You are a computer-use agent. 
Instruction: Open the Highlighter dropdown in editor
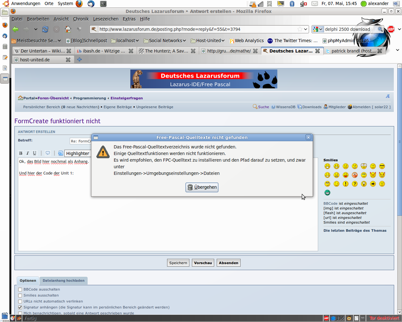click(x=78, y=153)
